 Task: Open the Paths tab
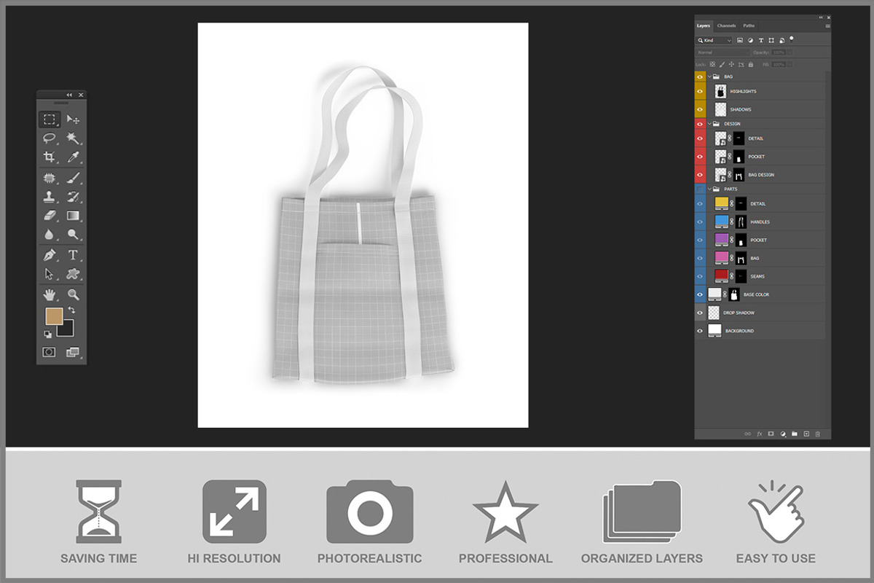tap(749, 26)
